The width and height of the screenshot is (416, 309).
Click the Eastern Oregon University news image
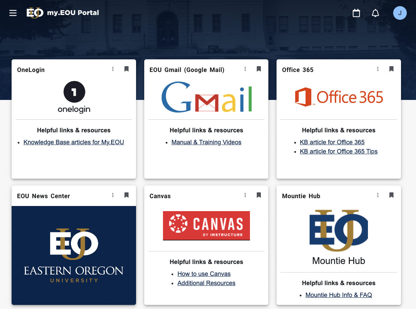click(x=74, y=255)
